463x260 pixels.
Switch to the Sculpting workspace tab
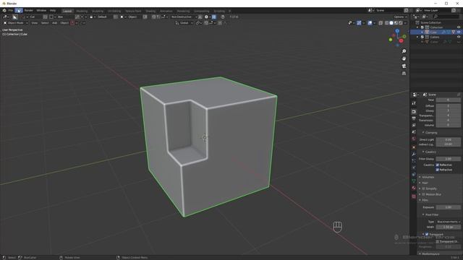98,11
